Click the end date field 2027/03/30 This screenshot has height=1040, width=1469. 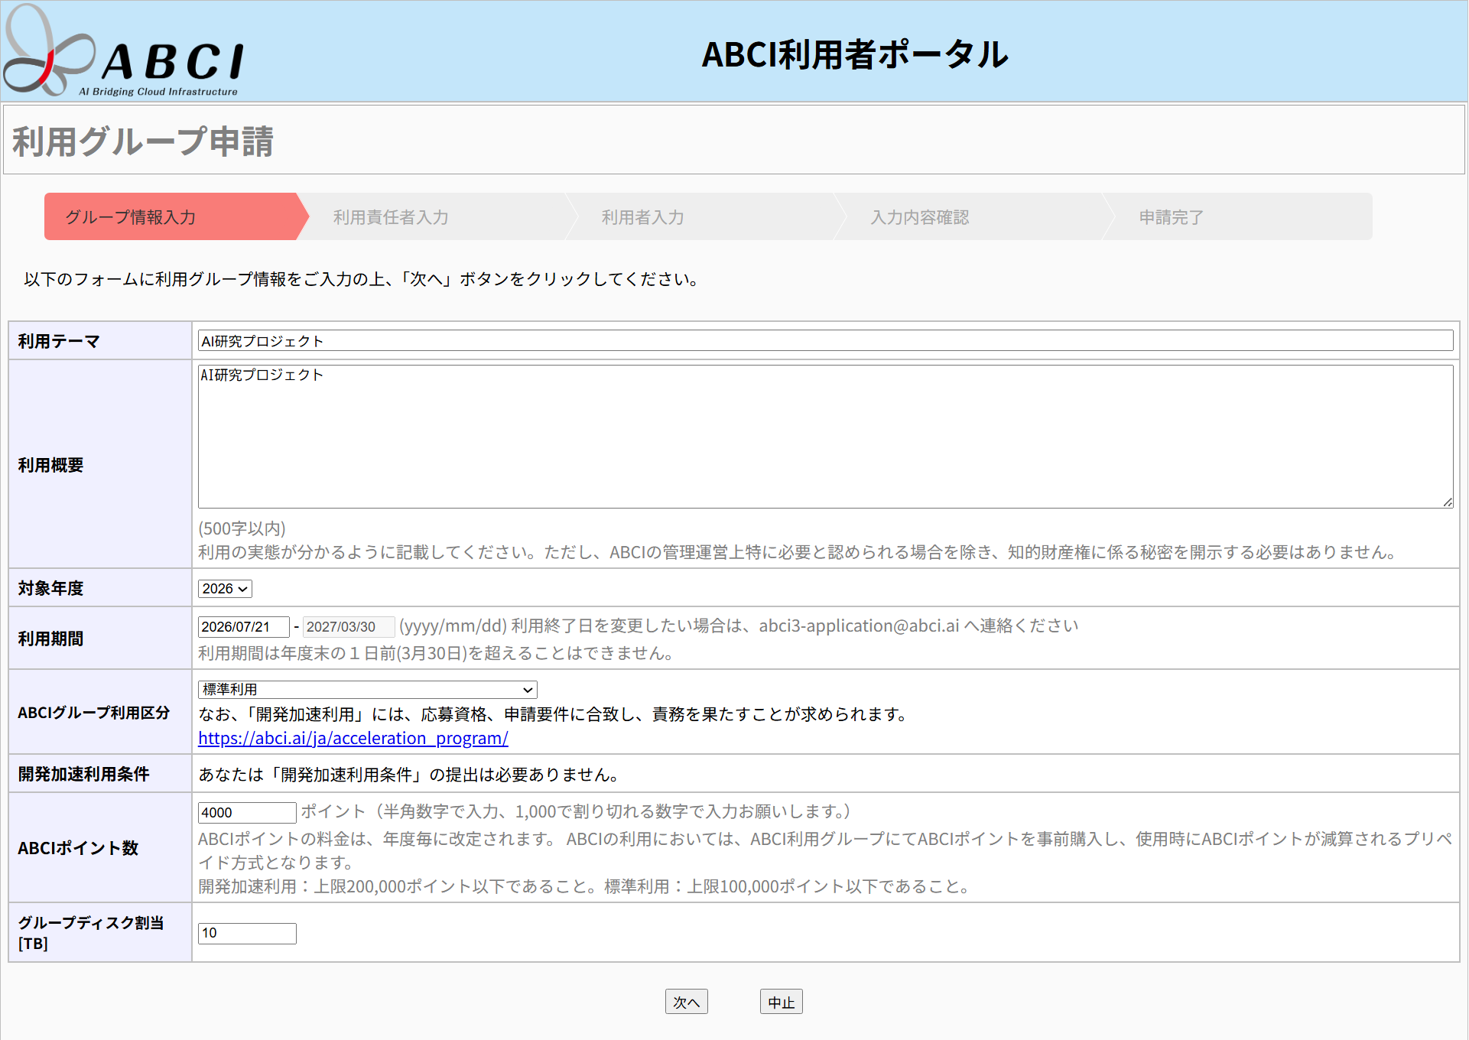[349, 627]
